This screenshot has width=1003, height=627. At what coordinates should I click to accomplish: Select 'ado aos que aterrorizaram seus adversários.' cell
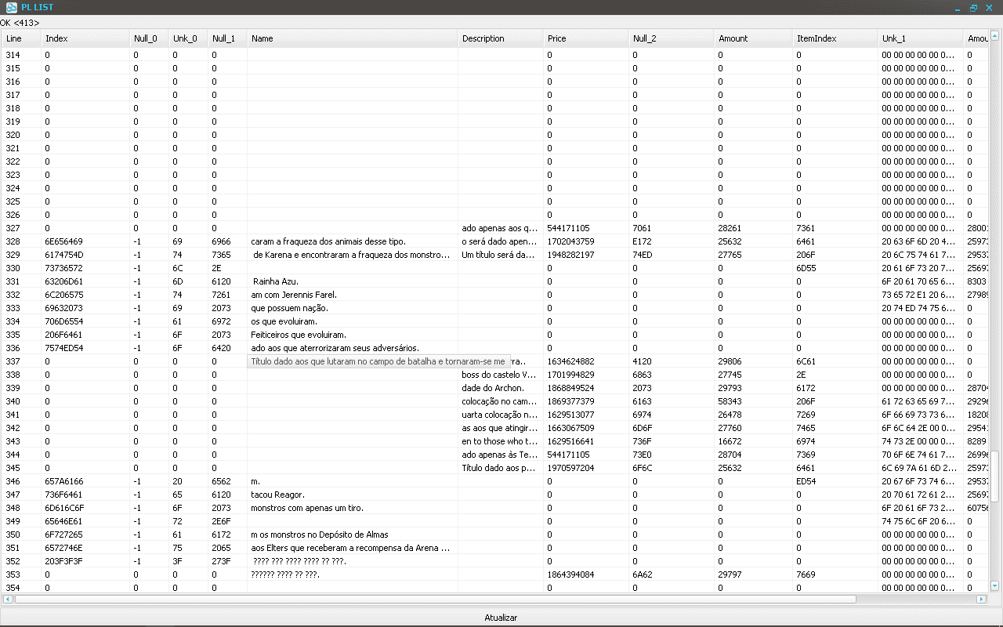click(x=353, y=348)
